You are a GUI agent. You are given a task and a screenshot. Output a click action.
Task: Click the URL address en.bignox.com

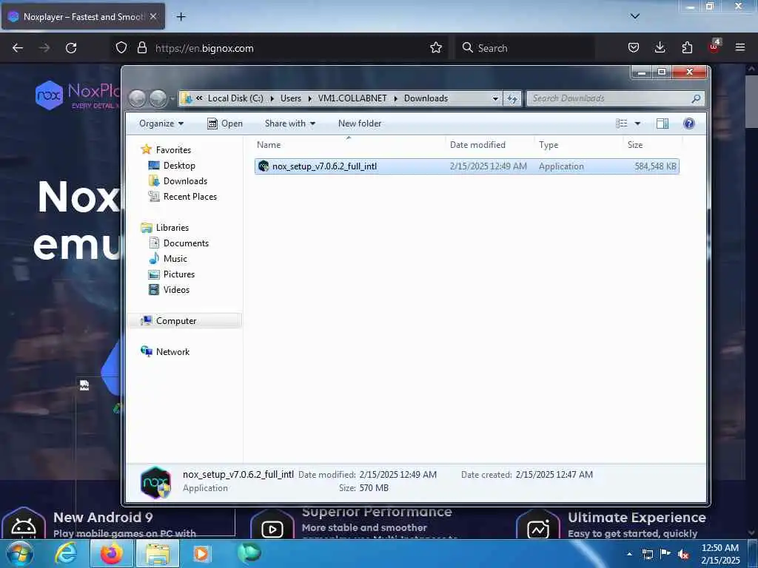(204, 48)
